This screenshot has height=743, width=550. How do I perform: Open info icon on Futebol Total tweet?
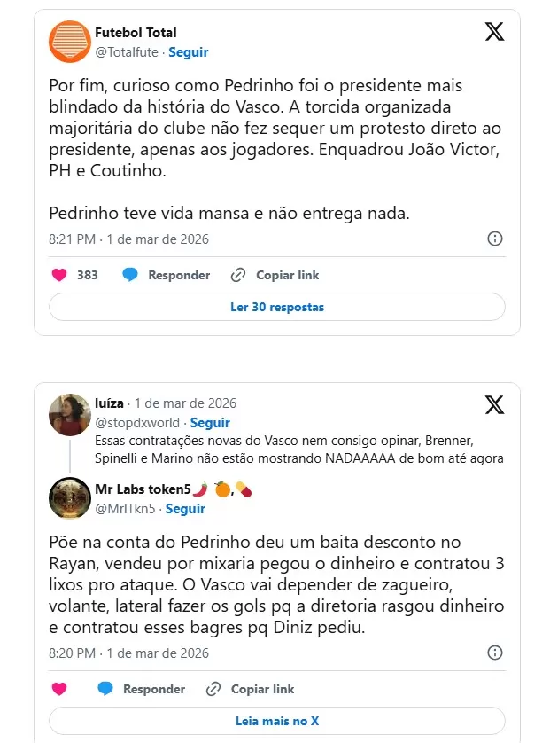(x=495, y=239)
